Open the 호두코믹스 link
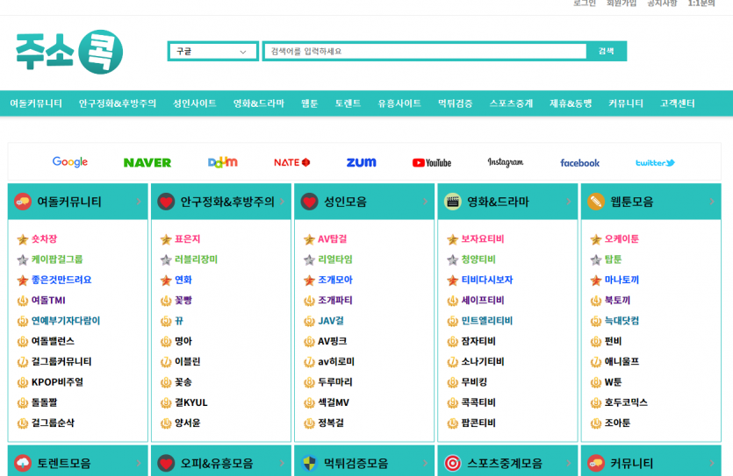The width and height of the screenshot is (733, 476). (626, 402)
